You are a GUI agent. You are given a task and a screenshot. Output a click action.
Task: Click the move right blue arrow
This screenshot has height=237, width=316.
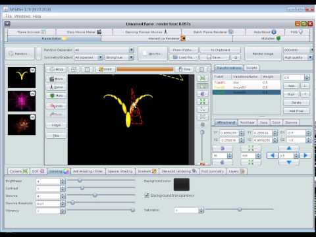coord(305,155)
